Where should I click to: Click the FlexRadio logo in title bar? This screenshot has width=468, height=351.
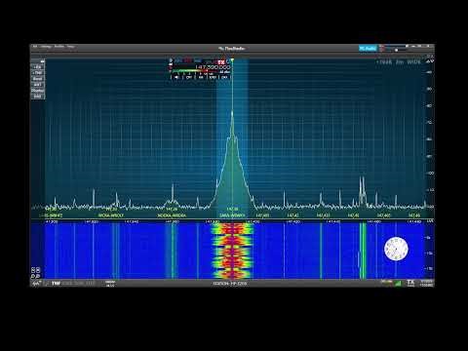point(231,49)
